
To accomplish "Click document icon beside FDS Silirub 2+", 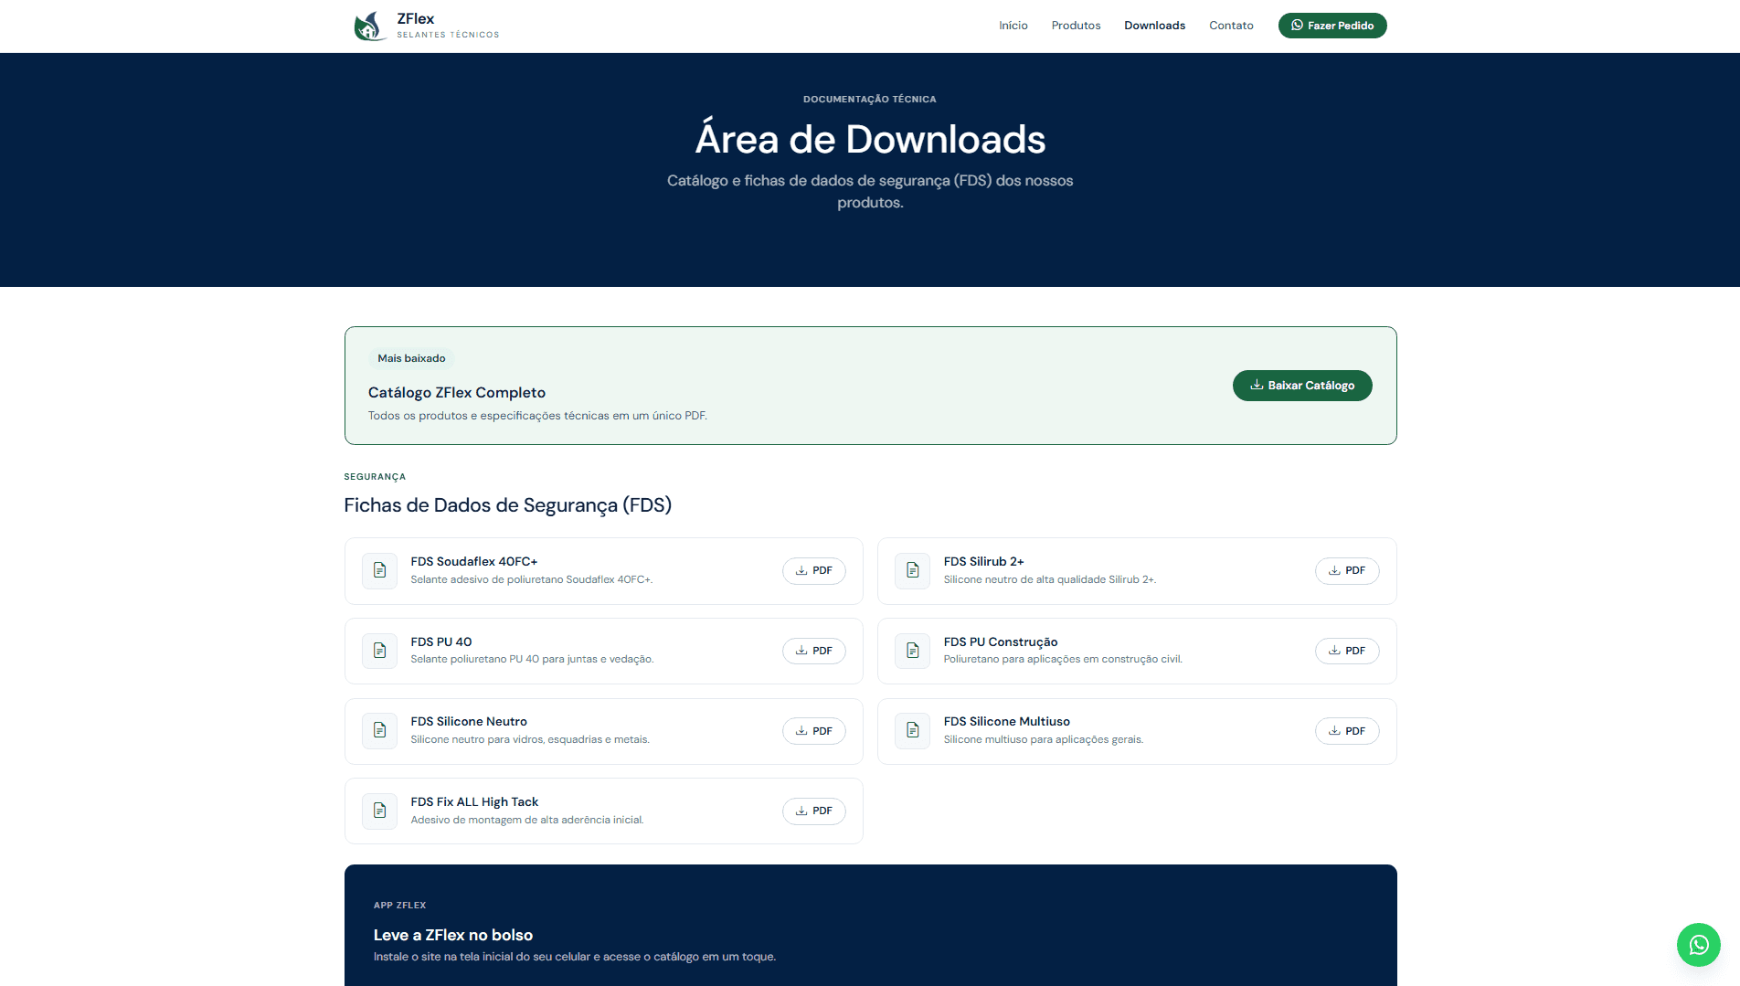I will tap(912, 570).
